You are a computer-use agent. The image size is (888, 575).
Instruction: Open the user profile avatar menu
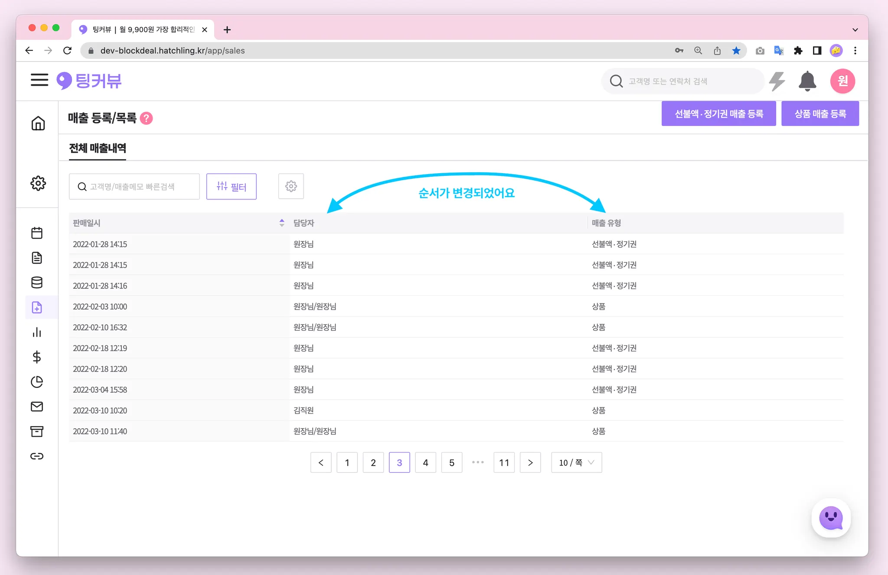[x=842, y=81]
